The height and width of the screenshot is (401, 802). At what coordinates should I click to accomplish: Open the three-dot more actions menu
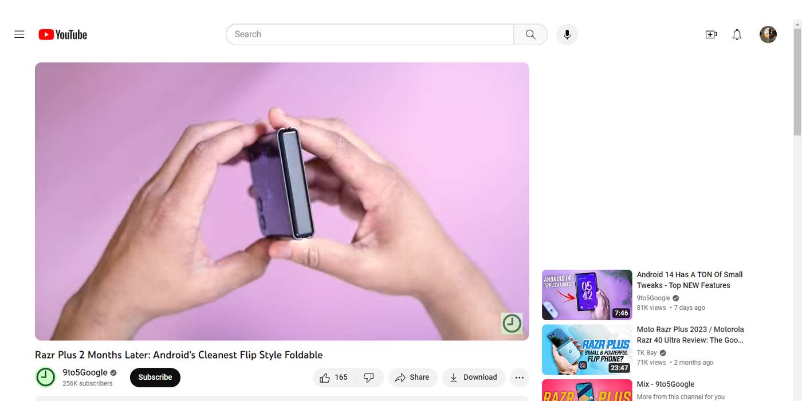[520, 378]
